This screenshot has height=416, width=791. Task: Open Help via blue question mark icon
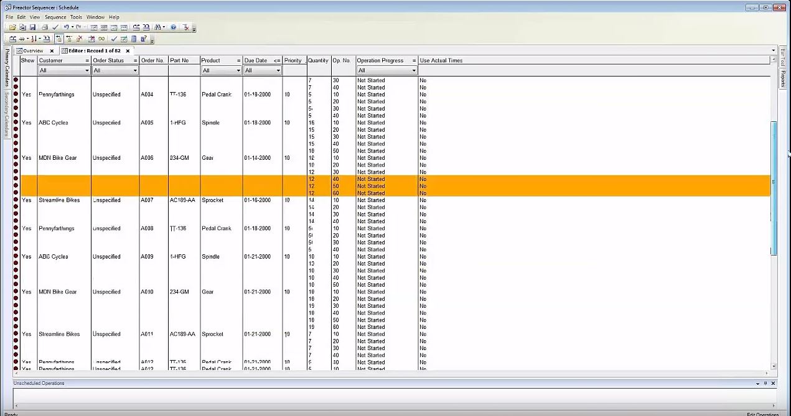coord(174,27)
